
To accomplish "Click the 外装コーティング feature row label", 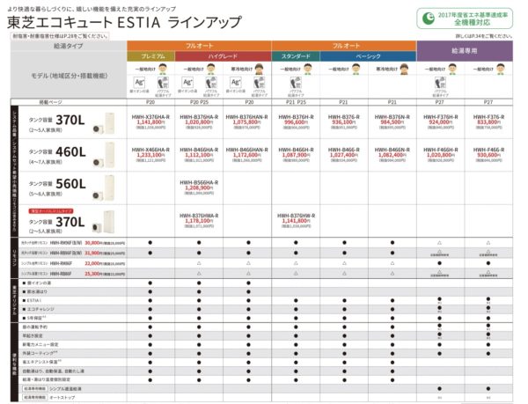I will [40, 353].
